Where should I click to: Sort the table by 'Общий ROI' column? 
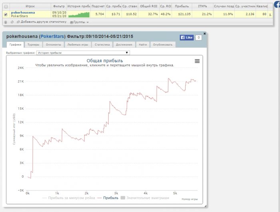click(x=150, y=6)
